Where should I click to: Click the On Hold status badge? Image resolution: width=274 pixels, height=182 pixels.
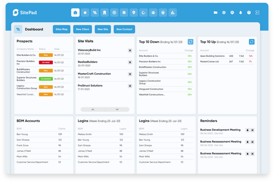pyautogui.click(x=46, y=62)
